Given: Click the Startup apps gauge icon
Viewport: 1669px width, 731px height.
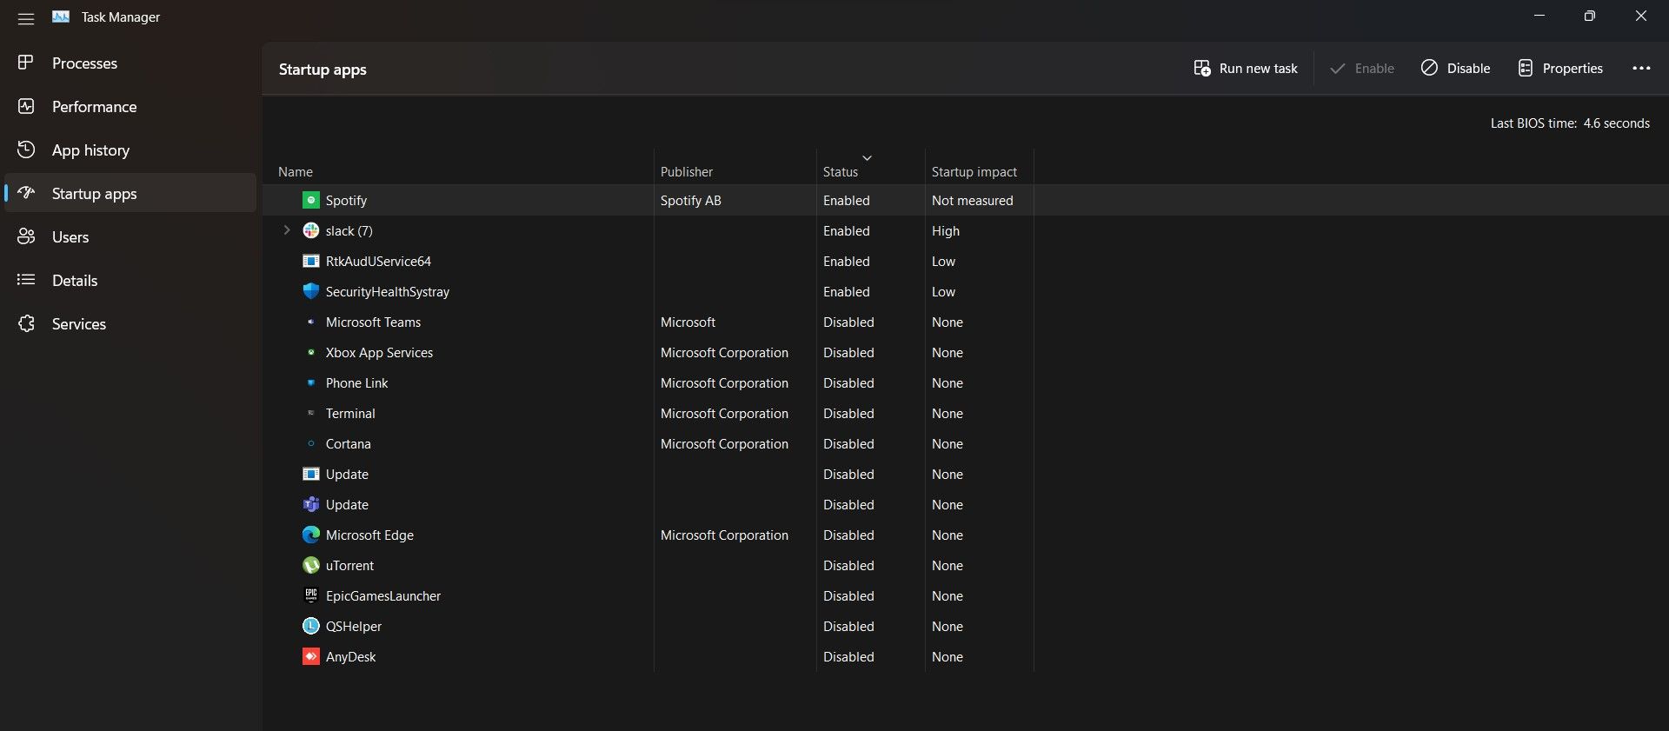Looking at the screenshot, I should click(x=26, y=193).
